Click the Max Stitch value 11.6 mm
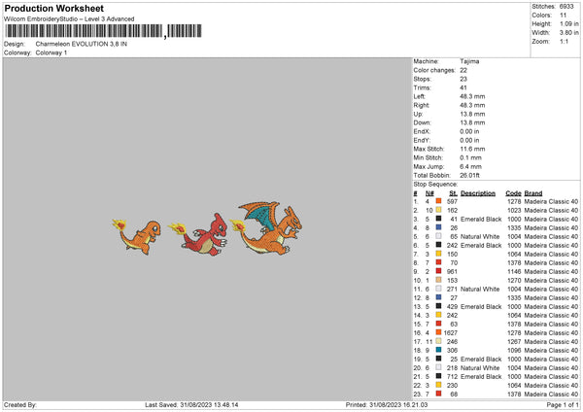 [472, 149]
